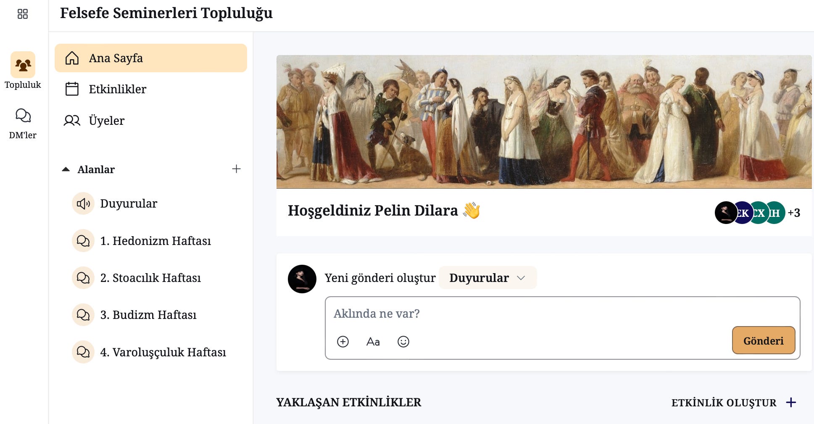Click chat icon beside Hedonizm Haftası
The image size is (814, 424).
(83, 241)
